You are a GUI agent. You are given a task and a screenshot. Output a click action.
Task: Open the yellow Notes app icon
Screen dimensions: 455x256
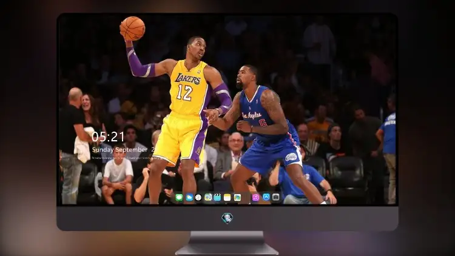coord(227,198)
